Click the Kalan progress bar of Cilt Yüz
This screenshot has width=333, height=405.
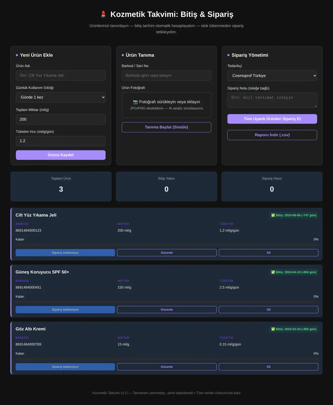pos(167,245)
